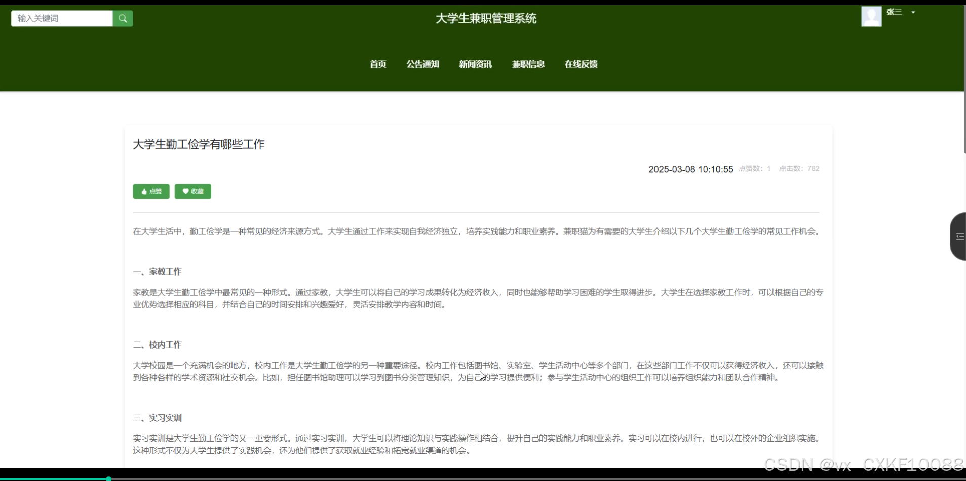Click the intro paragraph starting 在大学生活中
Viewport: 966px width, 481px height.
[x=477, y=231]
